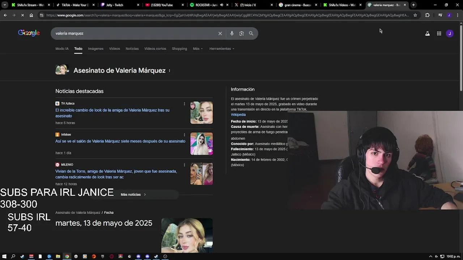Show hidden system tray icons
The height and width of the screenshot is (260, 463).
[x=430, y=256]
